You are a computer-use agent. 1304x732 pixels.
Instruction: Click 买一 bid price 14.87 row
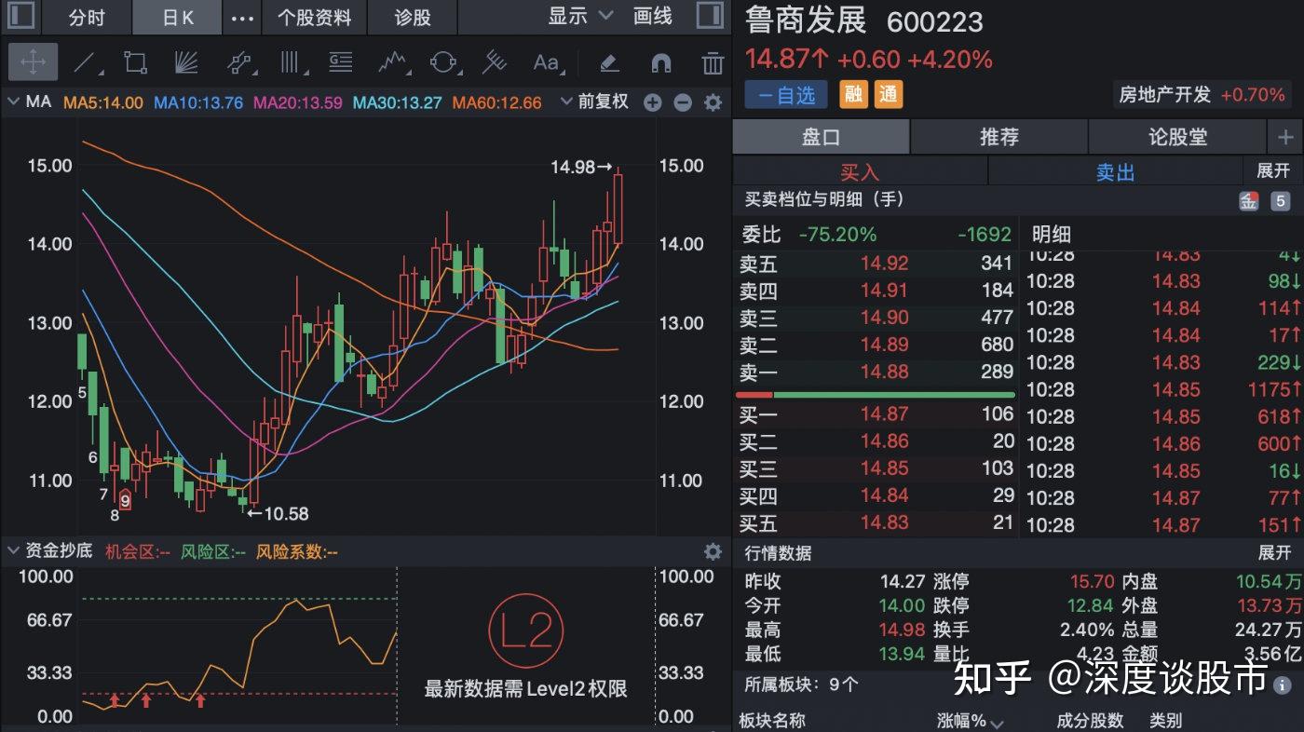[x=876, y=414]
